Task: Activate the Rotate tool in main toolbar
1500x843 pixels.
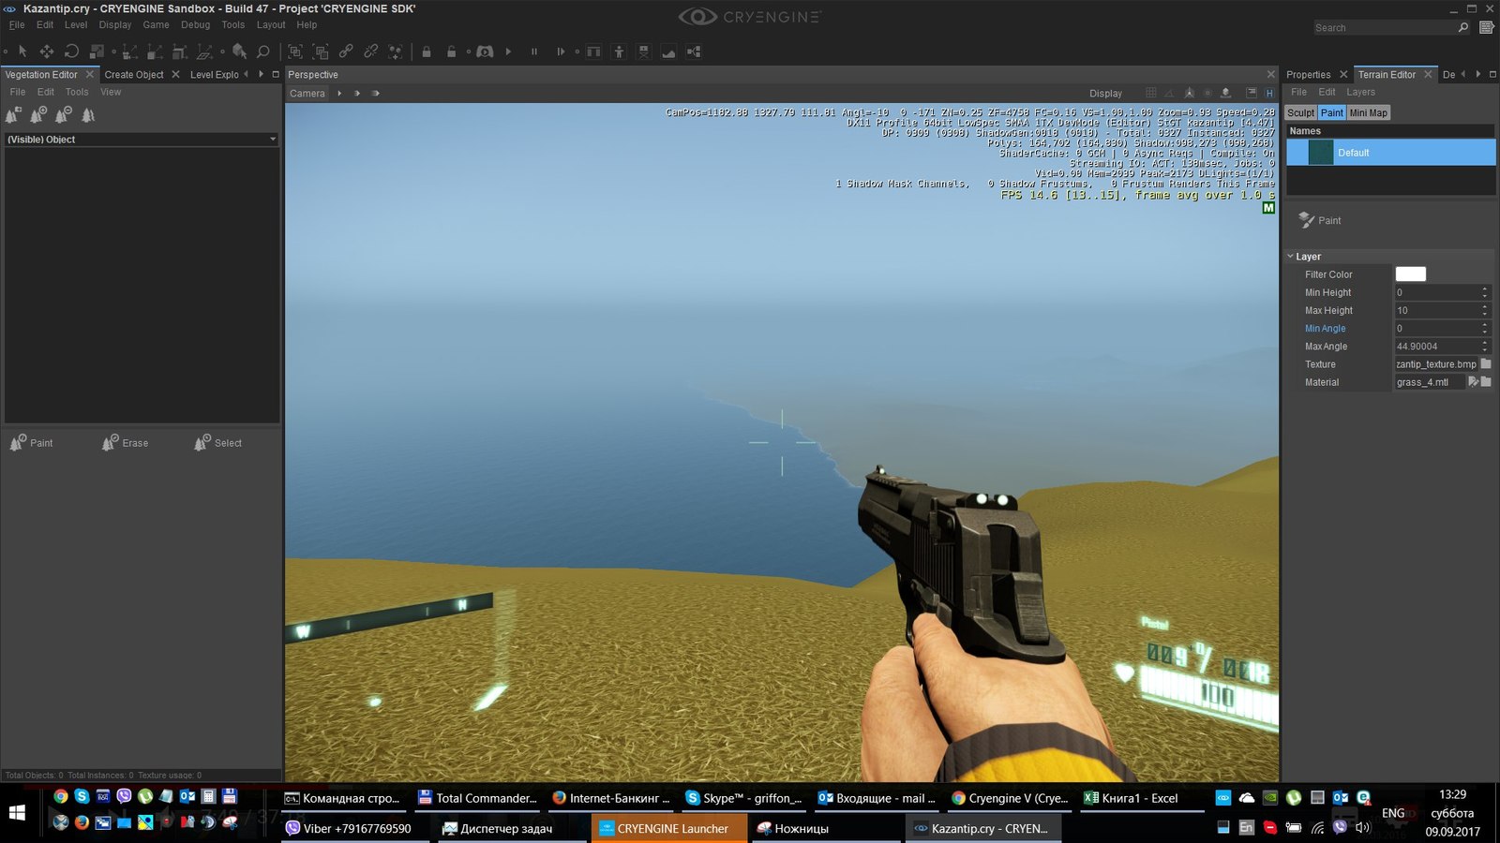Action: pos(71,52)
